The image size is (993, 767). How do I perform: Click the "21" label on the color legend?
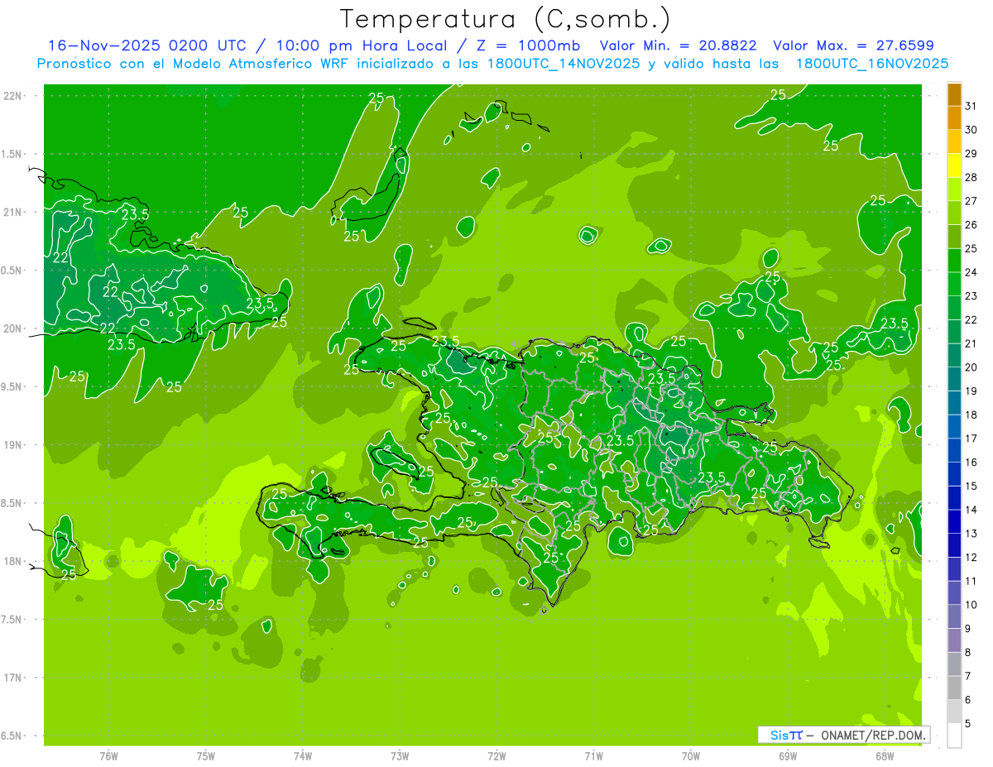[x=971, y=343]
